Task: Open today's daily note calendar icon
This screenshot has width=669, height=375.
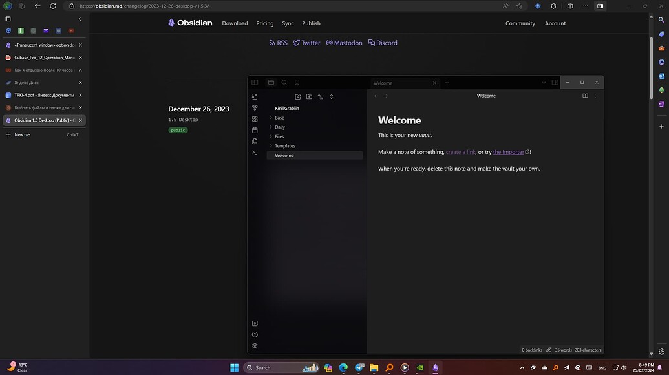Action: pyautogui.click(x=255, y=130)
